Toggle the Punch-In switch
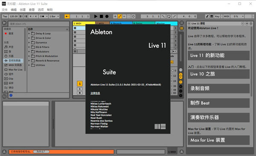Screen dimensions: 256x156 click(163, 16)
